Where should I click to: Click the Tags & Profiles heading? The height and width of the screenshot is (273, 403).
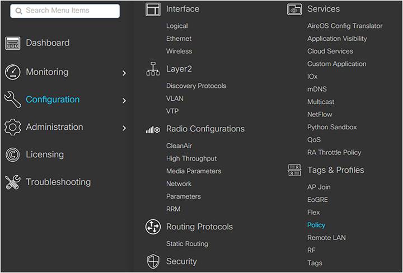336,170
